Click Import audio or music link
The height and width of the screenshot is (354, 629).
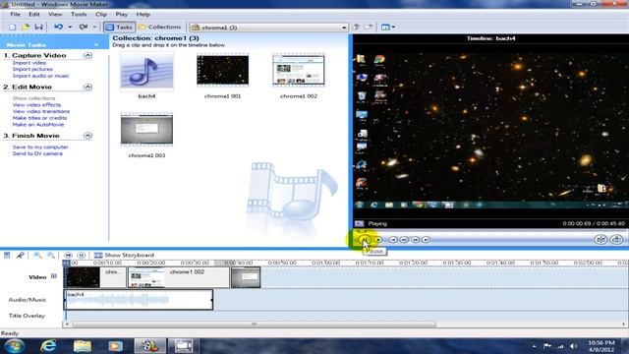point(40,76)
